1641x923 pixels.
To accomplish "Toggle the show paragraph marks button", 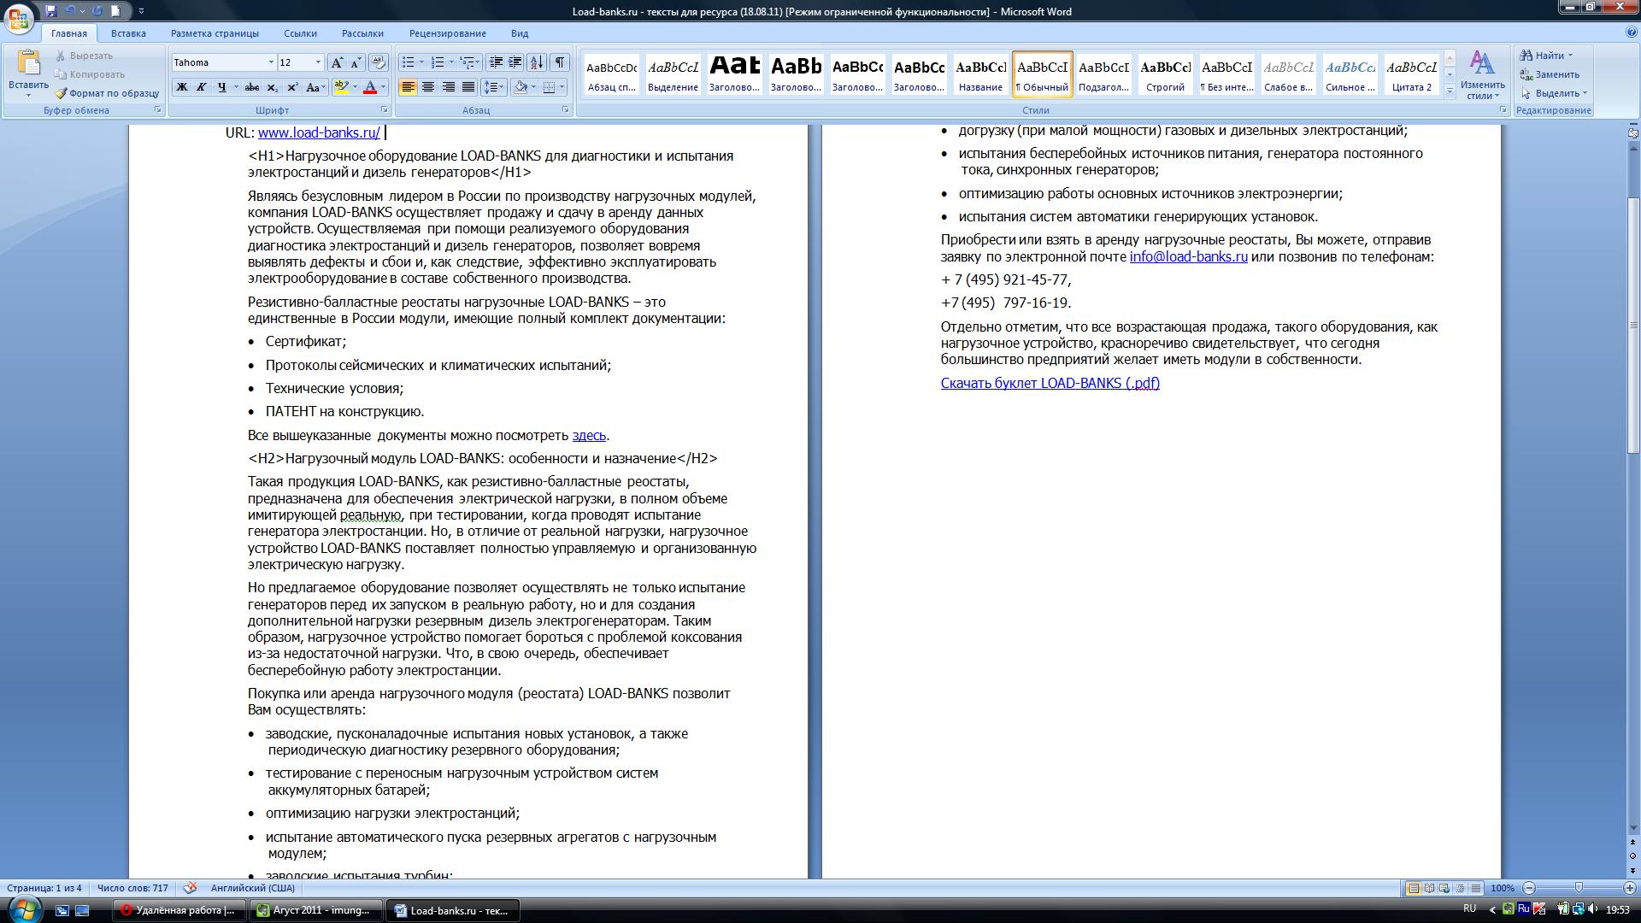I will pyautogui.click(x=560, y=62).
